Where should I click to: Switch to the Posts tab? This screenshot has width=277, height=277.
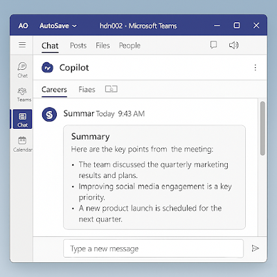(x=78, y=46)
